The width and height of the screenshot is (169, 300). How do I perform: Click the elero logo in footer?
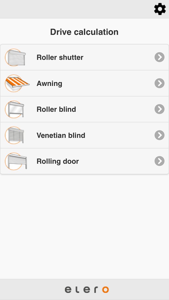coord(87,289)
